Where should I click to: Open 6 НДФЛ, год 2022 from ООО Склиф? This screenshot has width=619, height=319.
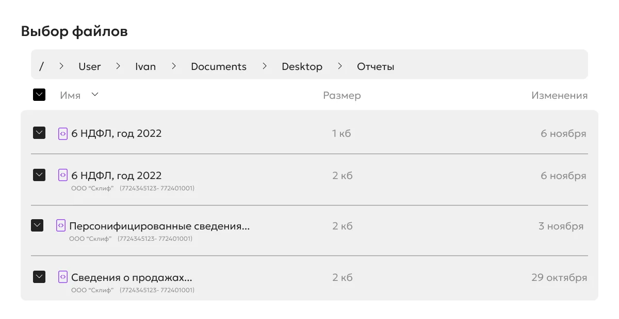[117, 175]
